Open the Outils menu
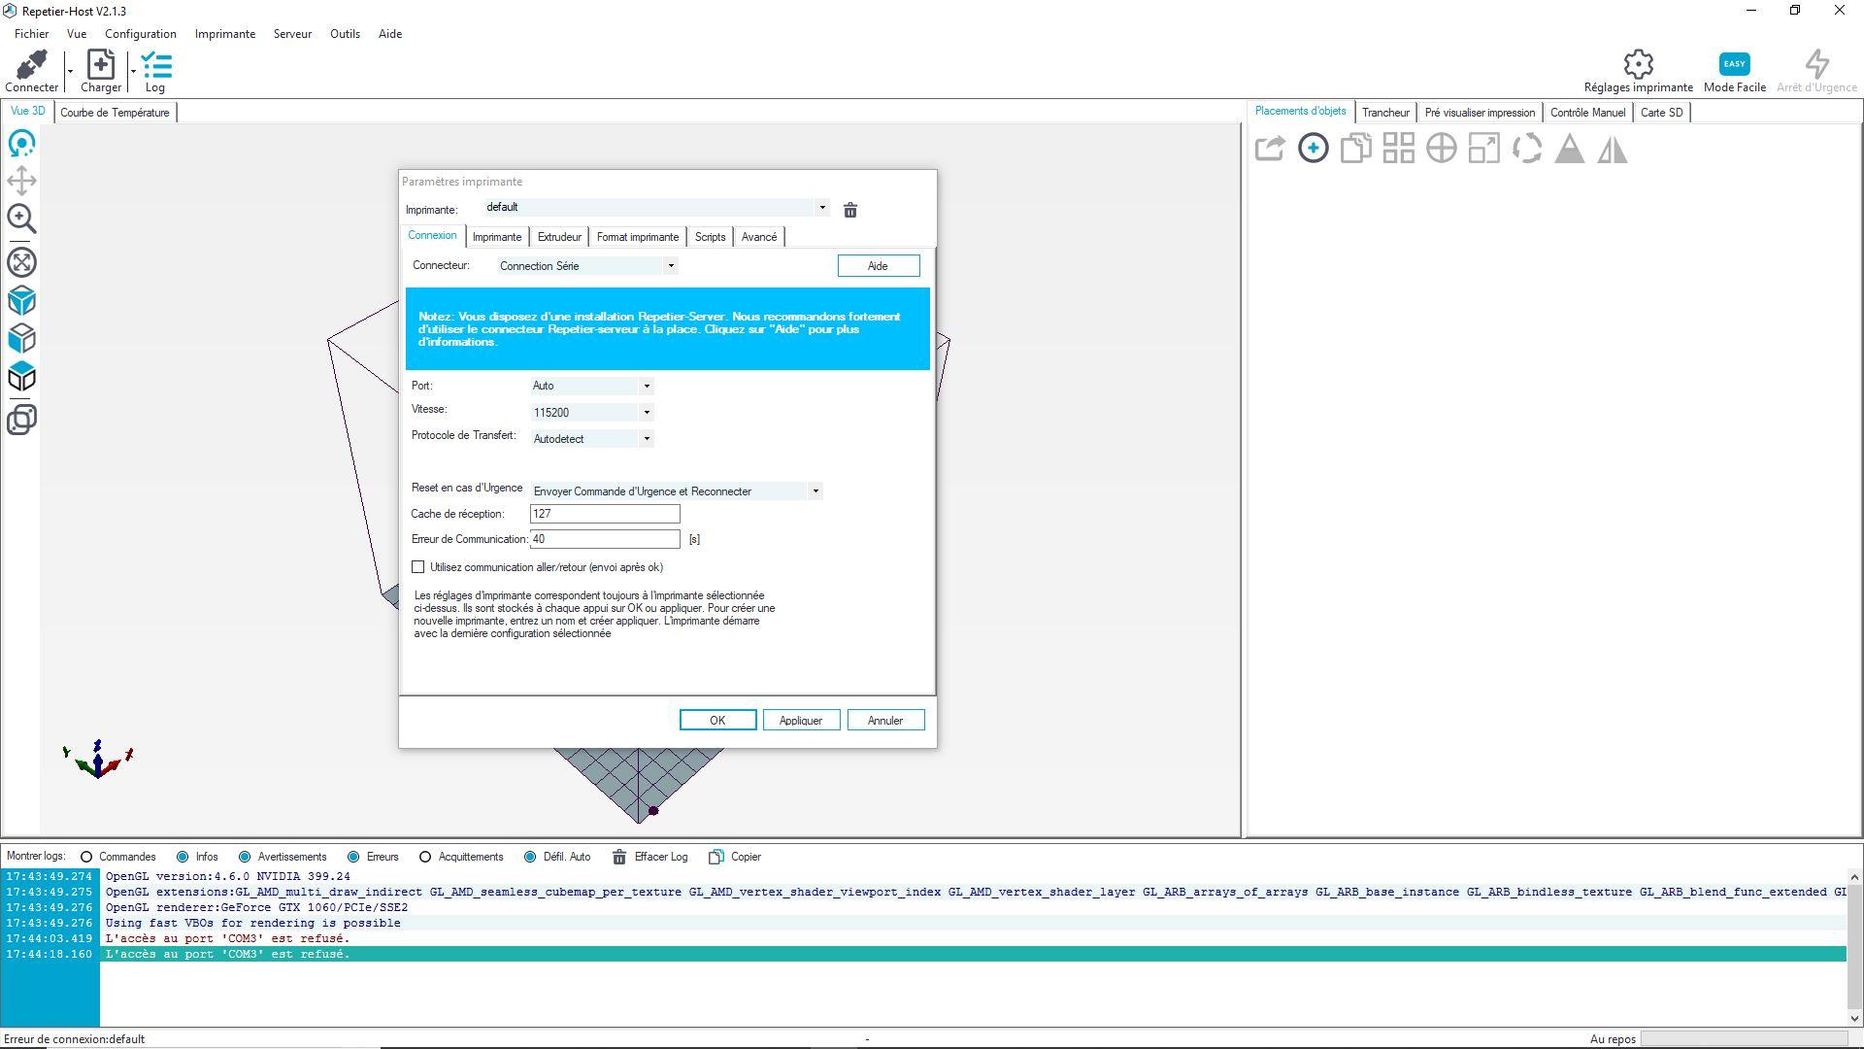Screen dimensions: 1864x1049 345,34
